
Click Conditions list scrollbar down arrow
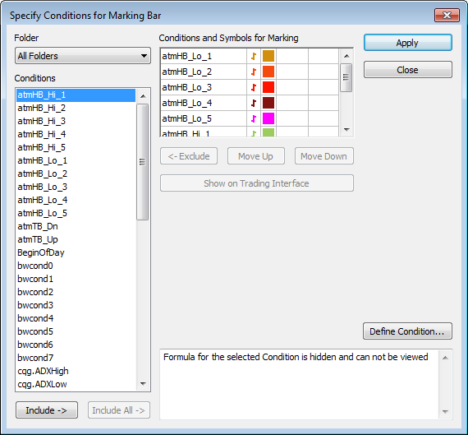pyautogui.click(x=143, y=384)
